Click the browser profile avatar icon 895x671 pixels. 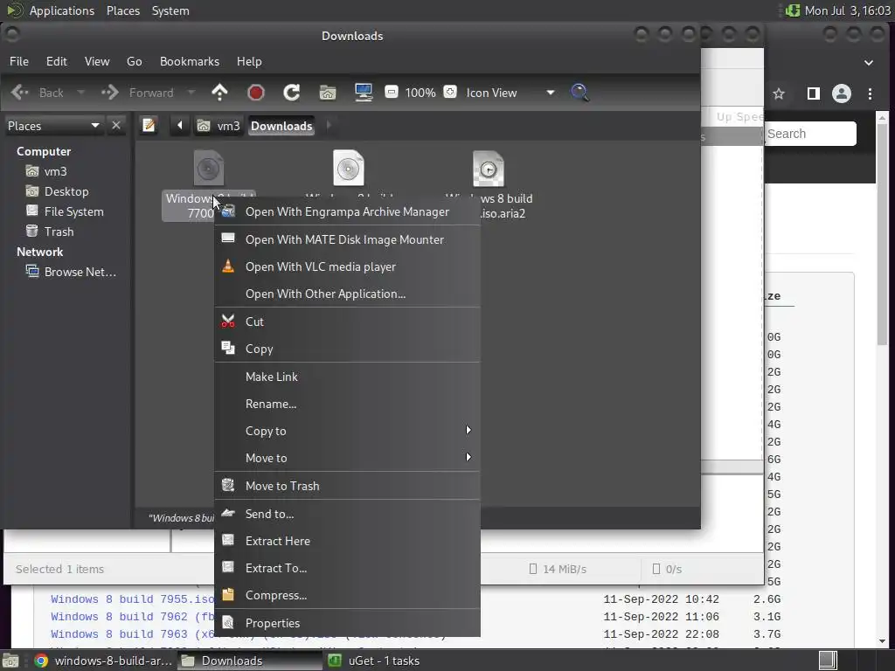tap(842, 93)
